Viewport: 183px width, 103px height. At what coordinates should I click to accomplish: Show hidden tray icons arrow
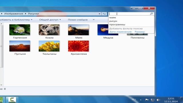click(x=141, y=100)
